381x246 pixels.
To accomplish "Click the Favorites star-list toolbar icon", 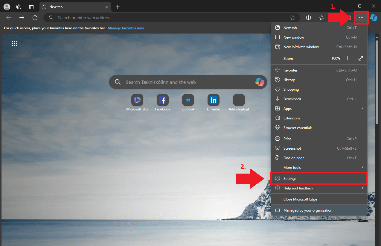I will (322, 18).
